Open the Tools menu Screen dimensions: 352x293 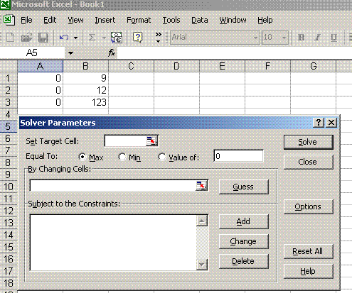[171, 20]
